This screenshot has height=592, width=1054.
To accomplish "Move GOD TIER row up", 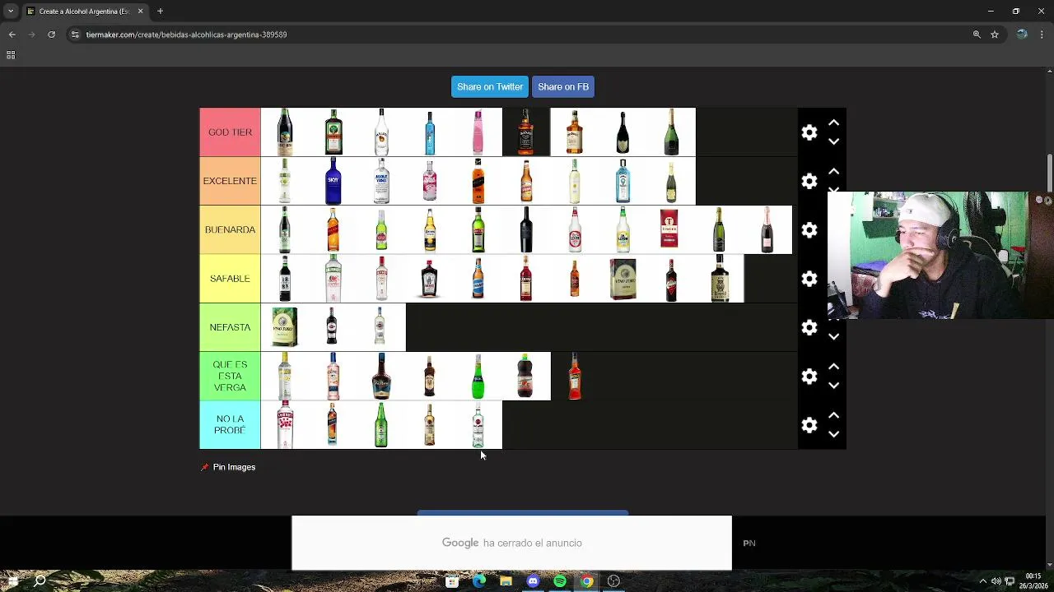I will 833,123.
